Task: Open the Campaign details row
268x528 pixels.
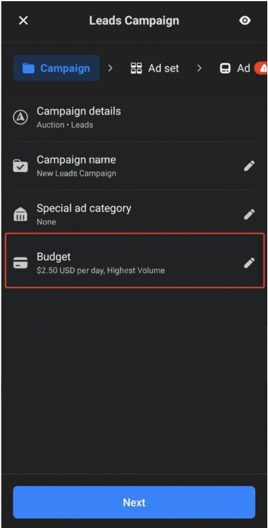Action: click(x=134, y=117)
